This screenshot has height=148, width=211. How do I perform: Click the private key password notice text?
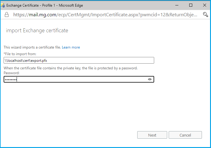coord(70,68)
